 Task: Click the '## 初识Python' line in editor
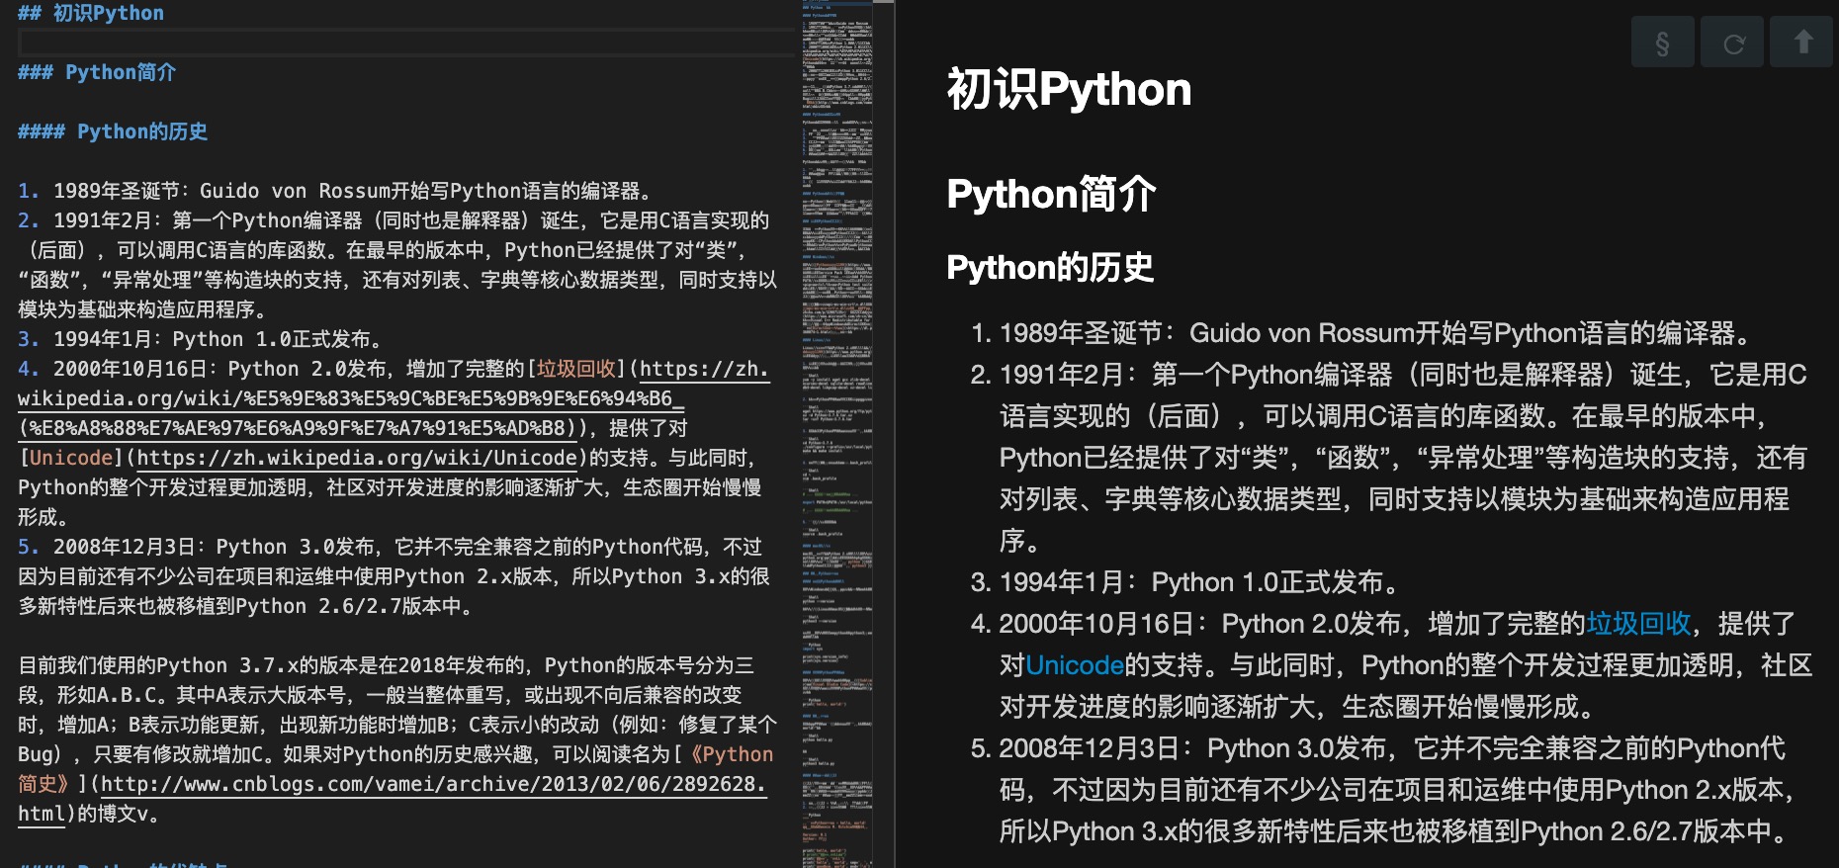91,13
